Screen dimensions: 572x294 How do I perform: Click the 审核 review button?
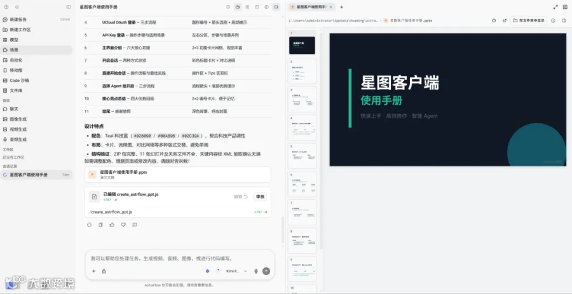point(260,197)
